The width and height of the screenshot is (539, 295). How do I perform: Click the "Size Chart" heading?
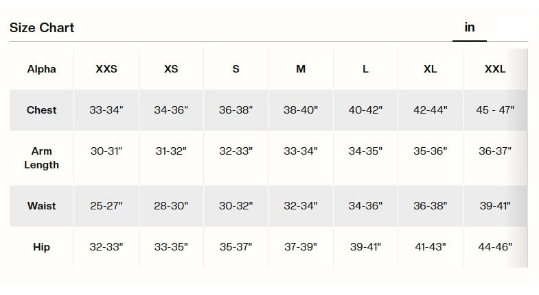coord(42,28)
